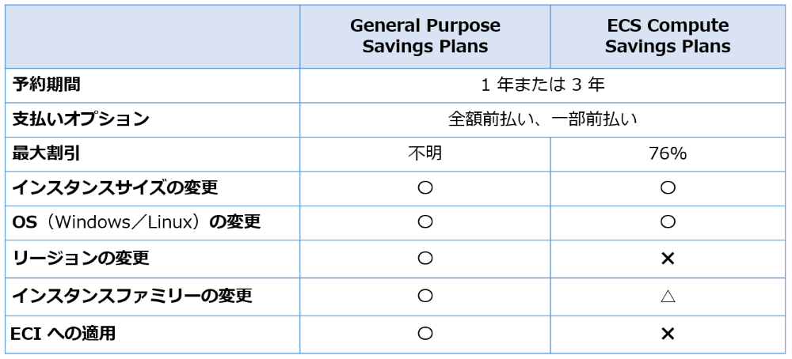Click the triangle in the インスタンスファミリーの変更 row
This screenshot has height=359, width=792.
click(668, 297)
